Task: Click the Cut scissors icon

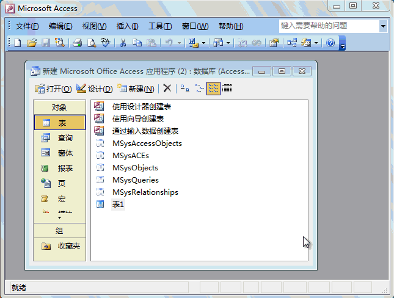Action: tap(123, 43)
